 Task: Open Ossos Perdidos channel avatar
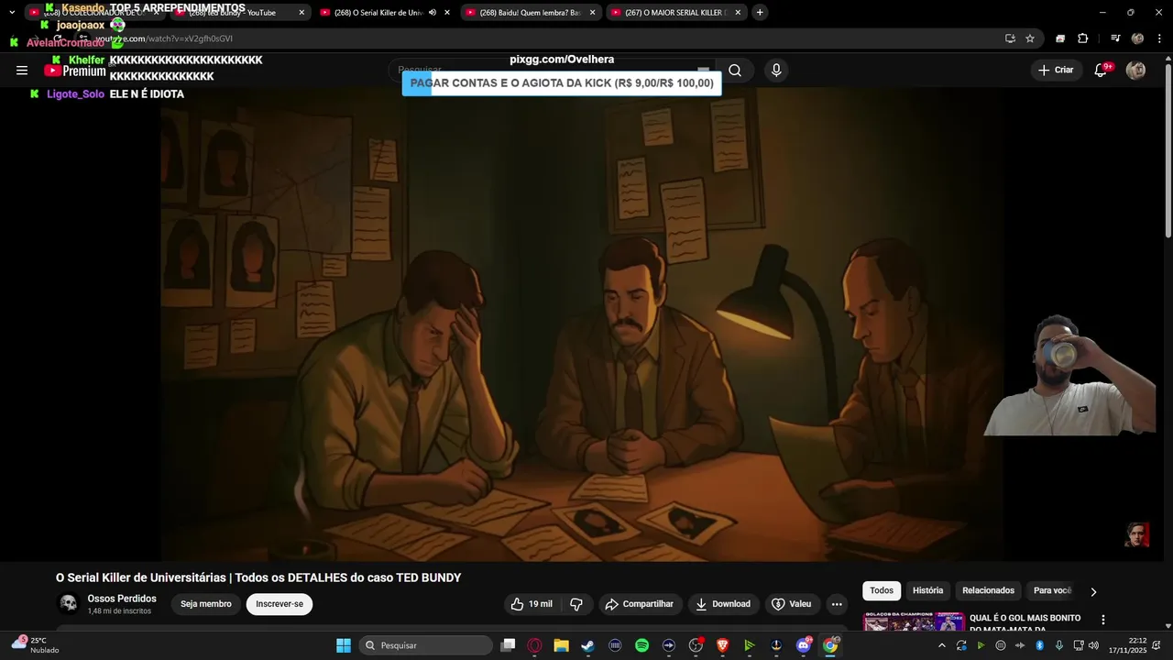(x=69, y=603)
